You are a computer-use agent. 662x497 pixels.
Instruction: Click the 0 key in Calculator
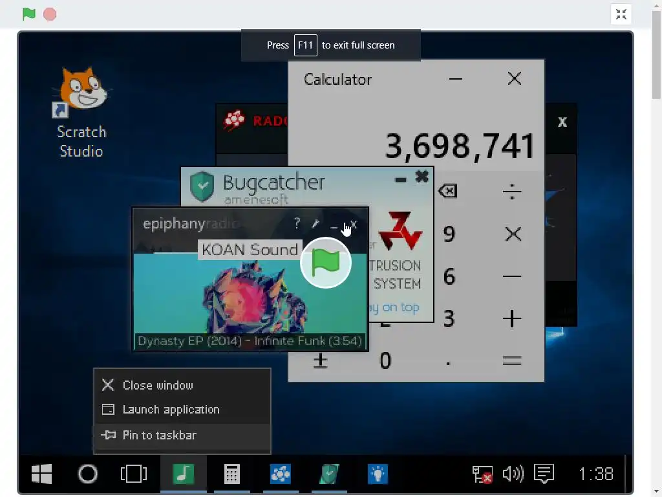(x=385, y=361)
